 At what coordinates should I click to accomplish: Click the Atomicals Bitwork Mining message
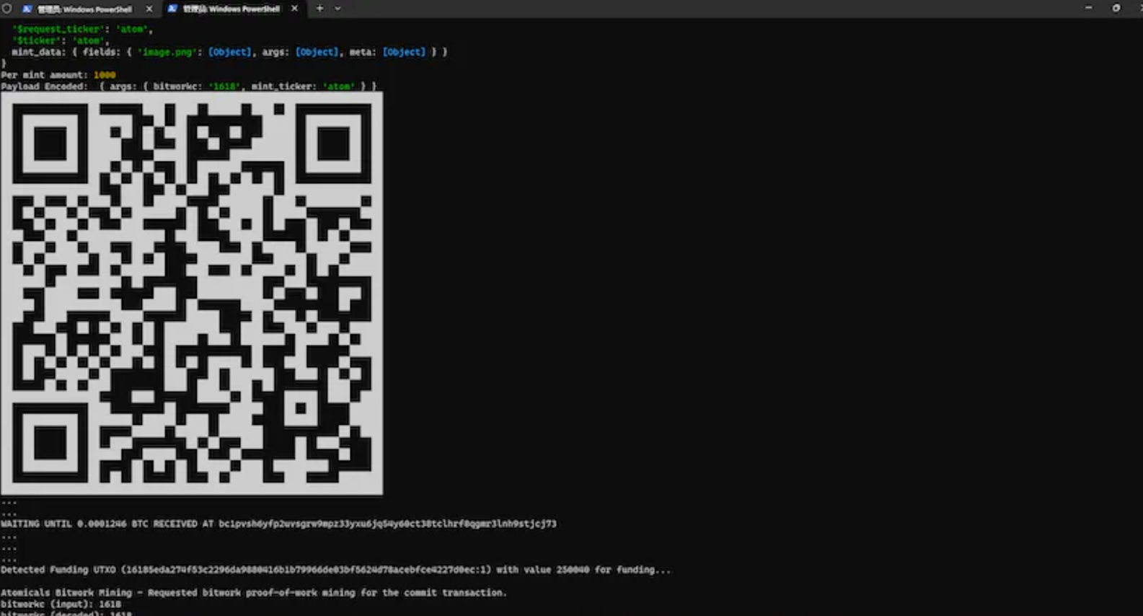[x=254, y=593]
